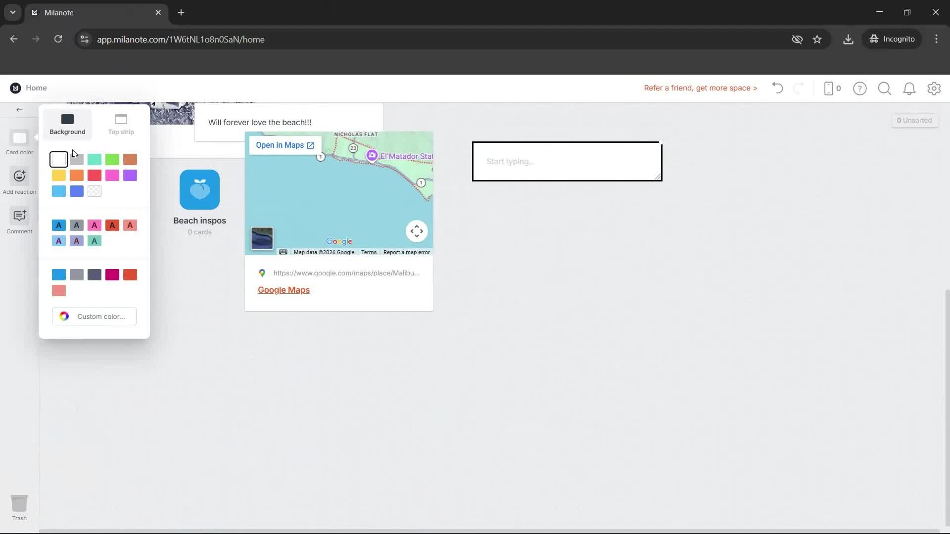Switch to the Background option
Screen dimensions: 950x534
(x=67, y=123)
